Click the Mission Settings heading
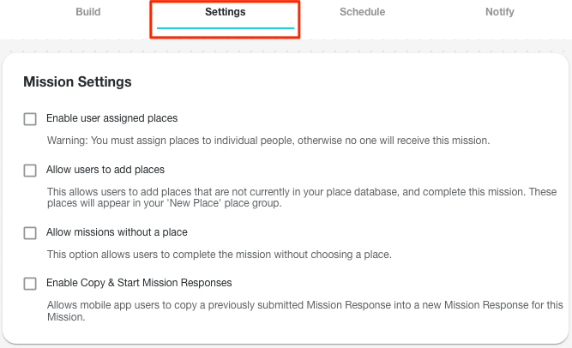 [x=77, y=82]
